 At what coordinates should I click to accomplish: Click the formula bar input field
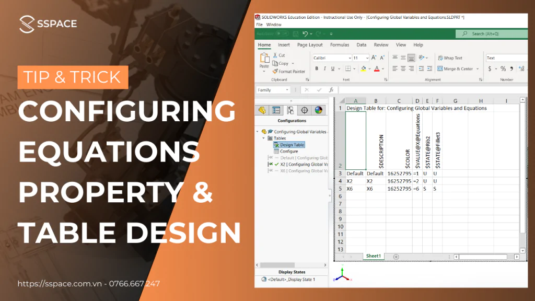pos(433,90)
